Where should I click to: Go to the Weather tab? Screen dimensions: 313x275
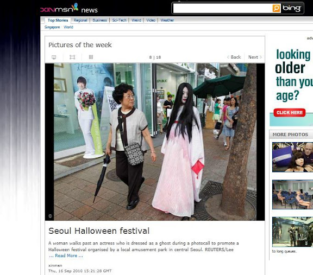167,20
